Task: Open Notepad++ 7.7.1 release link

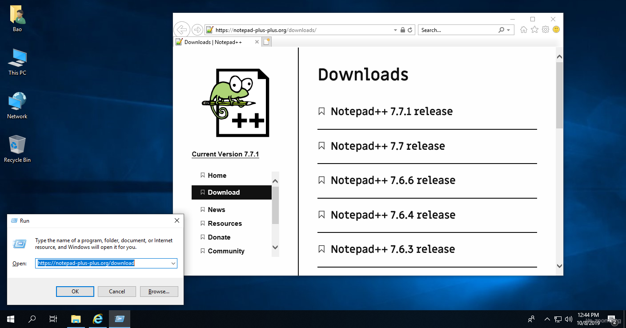Action: [x=392, y=111]
